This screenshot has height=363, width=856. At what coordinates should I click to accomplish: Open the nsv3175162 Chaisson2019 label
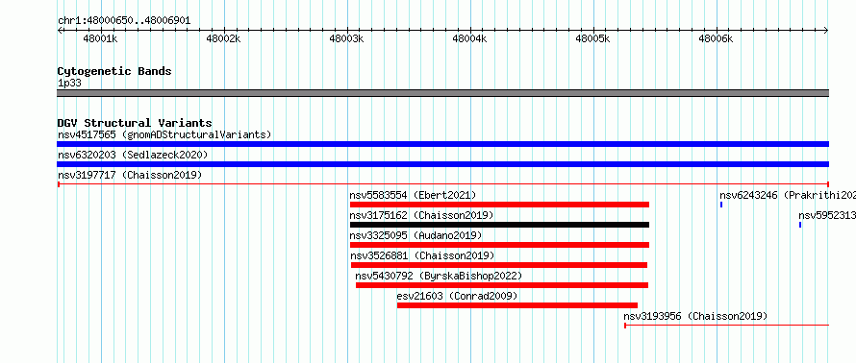click(421, 215)
